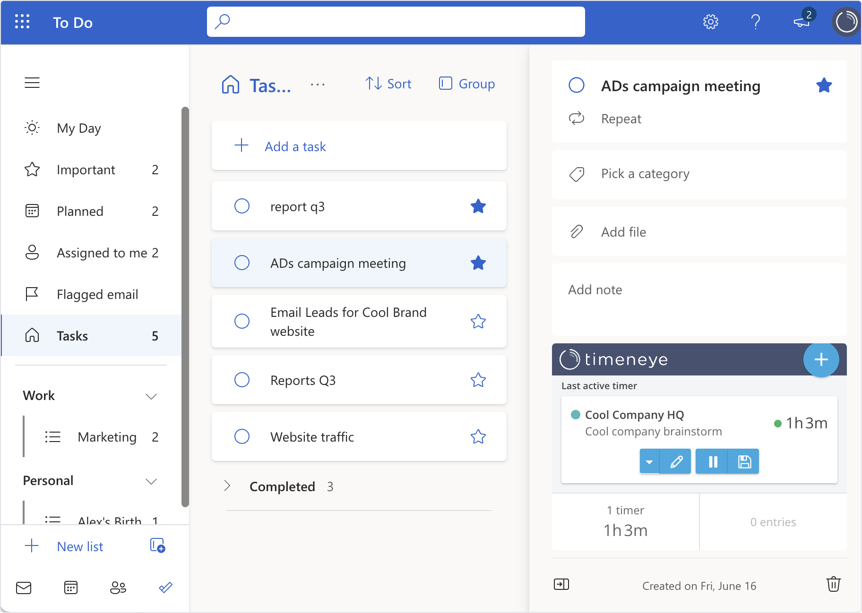Click the hamburger menu icon above My Day
The height and width of the screenshot is (613, 862).
point(32,83)
